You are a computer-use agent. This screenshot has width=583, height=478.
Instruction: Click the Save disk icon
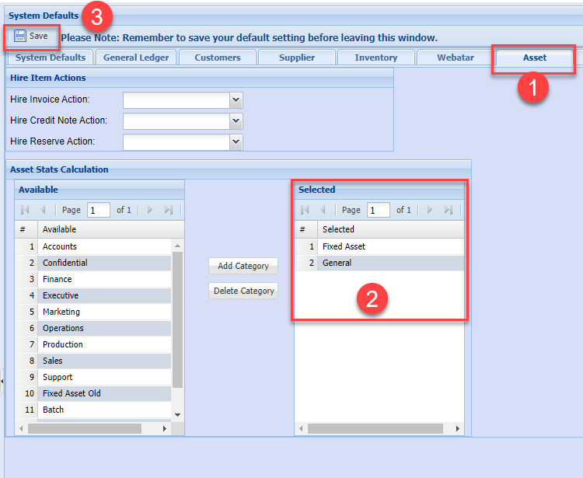20,37
